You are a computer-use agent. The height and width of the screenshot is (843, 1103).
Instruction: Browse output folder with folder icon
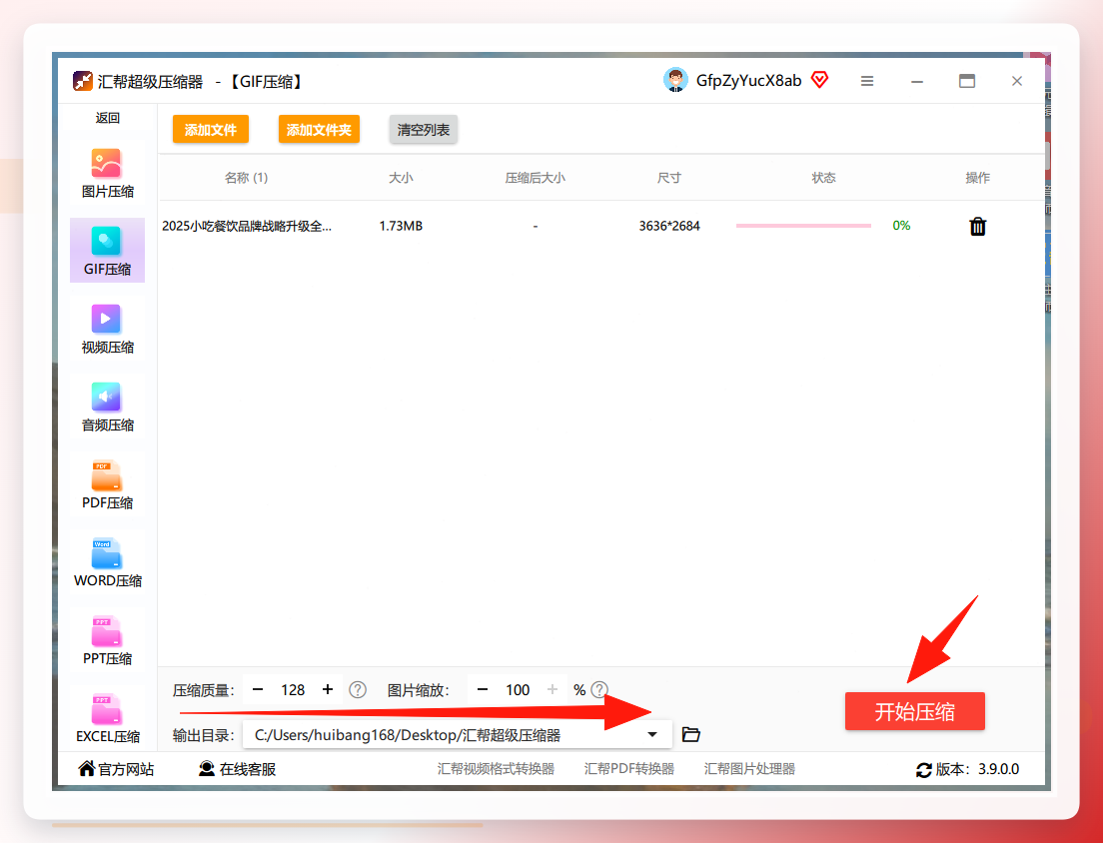690,735
